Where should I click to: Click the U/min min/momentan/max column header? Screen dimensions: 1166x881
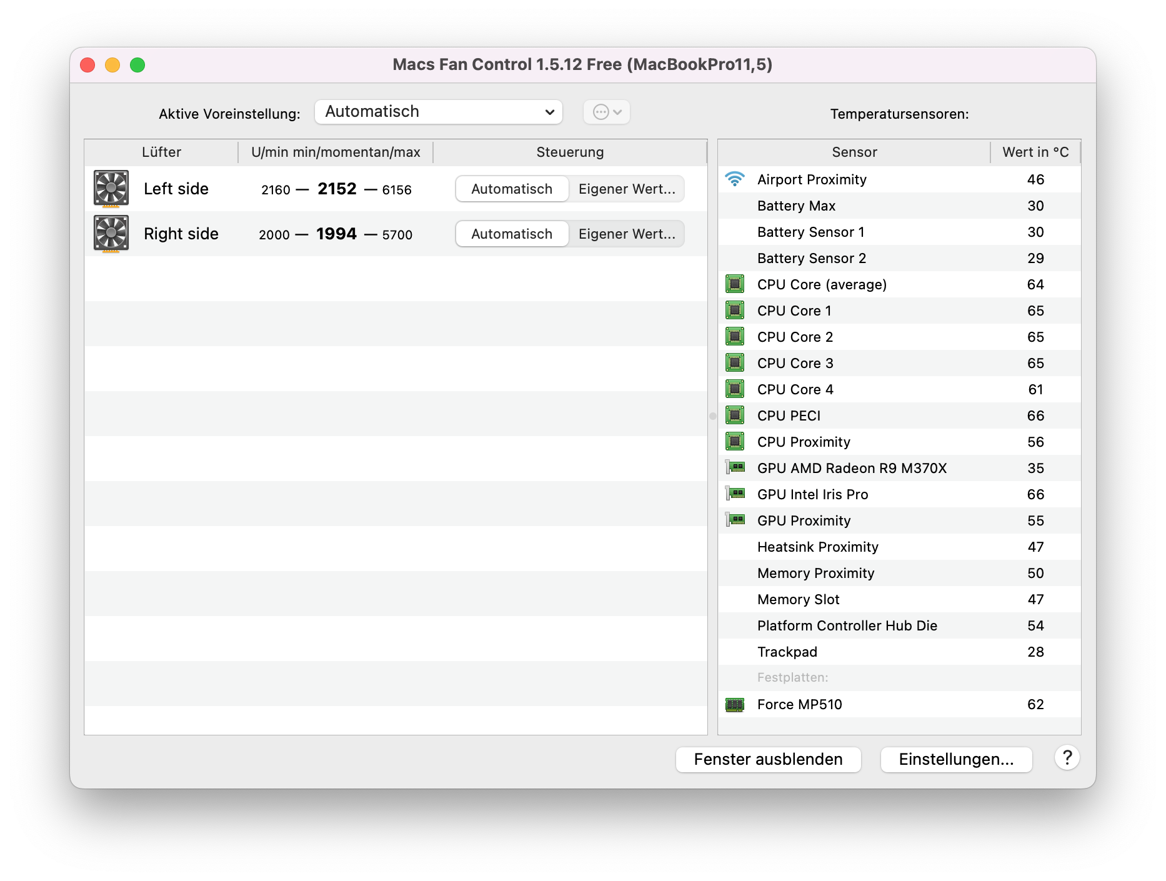point(336,152)
